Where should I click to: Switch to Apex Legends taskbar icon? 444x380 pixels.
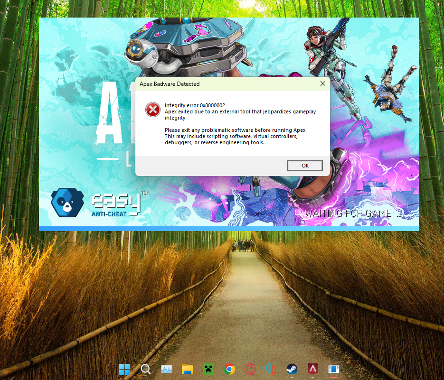(312, 369)
